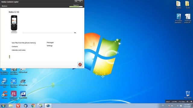
Task: Open the SCAN desktop folder
Action: (x=188, y=5)
